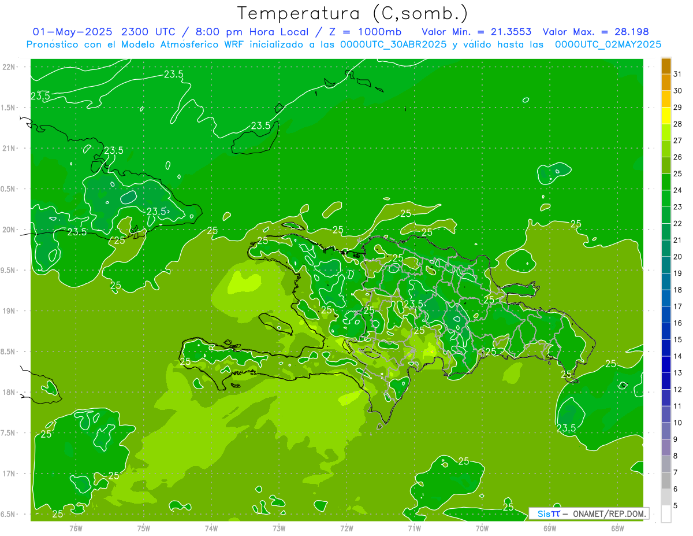Screen dimensions: 693x536
Task: Pick the yellow swatch between 28 and 29
Action: pos(666,116)
